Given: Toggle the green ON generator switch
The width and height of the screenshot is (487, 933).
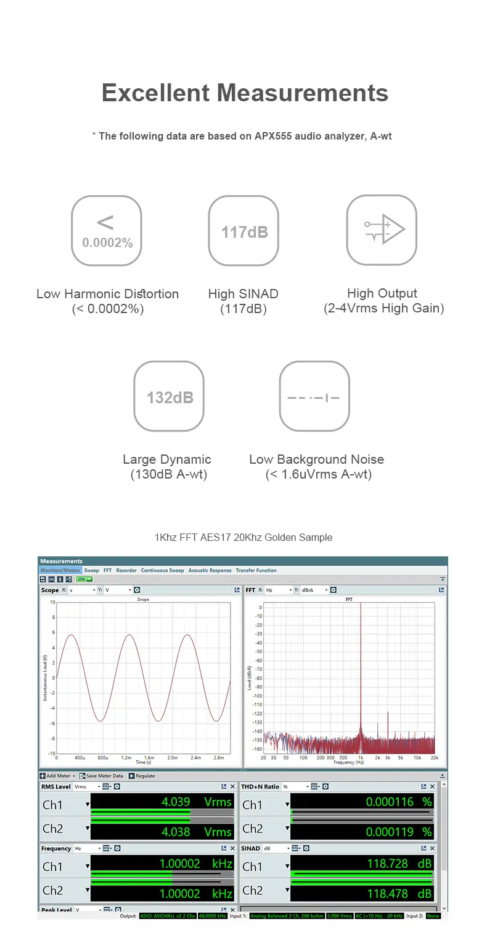Looking at the screenshot, I should click(x=84, y=579).
